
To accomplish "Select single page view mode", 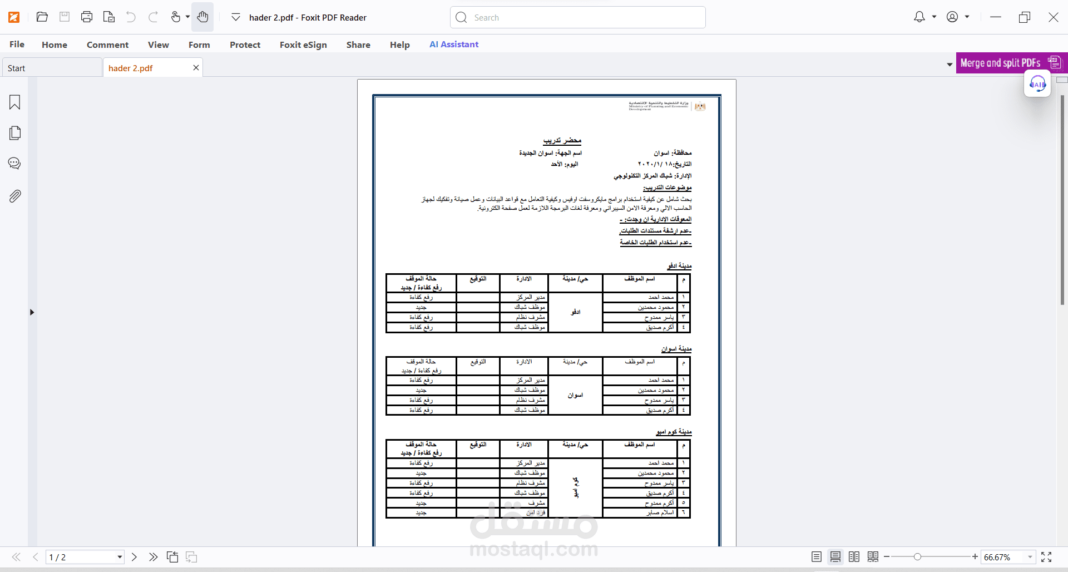I will coord(817,557).
